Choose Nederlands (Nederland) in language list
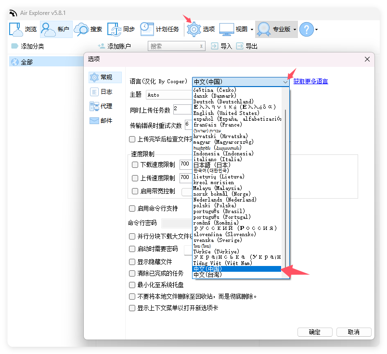The height and width of the screenshot is (354, 387). click(237, 200)
